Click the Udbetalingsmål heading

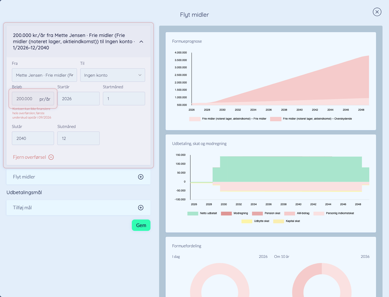pos(24,193)
